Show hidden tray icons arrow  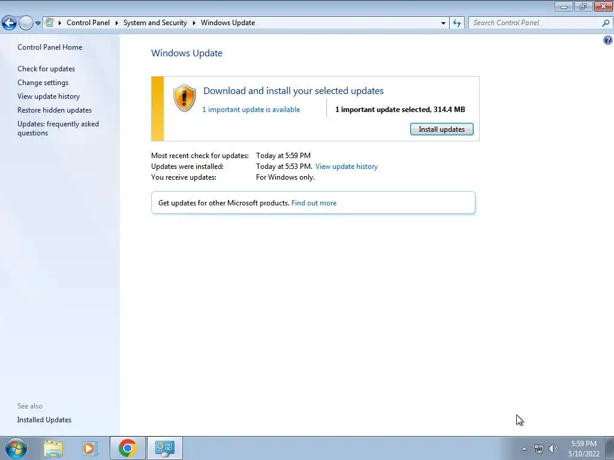click(524, 449)
